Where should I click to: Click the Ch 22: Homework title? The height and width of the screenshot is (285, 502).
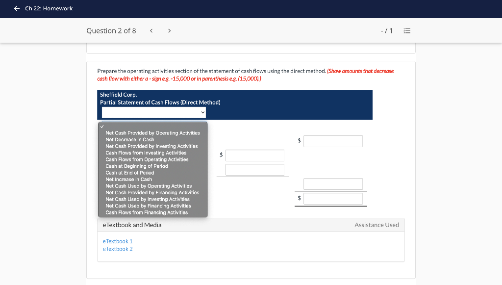click(49, 8)
